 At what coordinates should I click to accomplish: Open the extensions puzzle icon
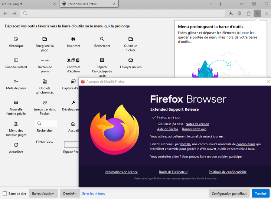[x=248, y=13]
